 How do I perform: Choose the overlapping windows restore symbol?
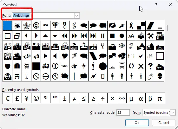(17, 36)
